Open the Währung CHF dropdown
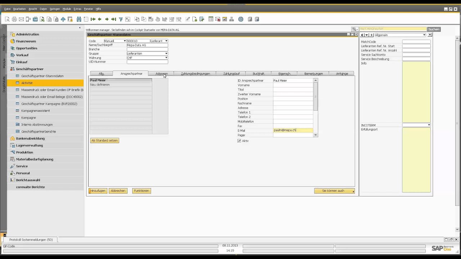This screenshot has width=461, height=259. 166,58
